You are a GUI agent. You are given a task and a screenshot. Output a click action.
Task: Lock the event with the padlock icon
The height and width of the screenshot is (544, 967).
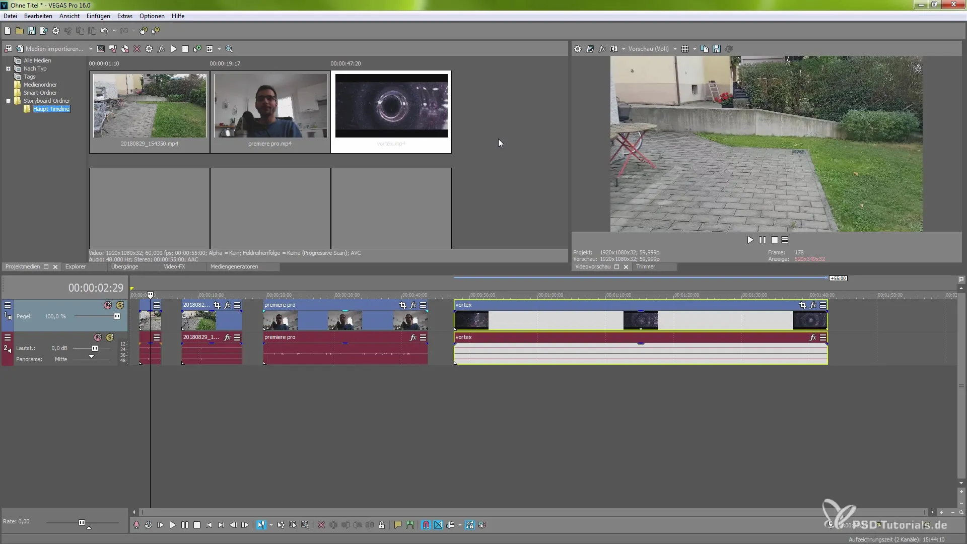(382, 525)
